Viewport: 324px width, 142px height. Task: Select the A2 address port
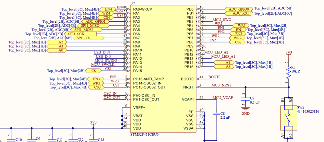(x=57, y=42)
